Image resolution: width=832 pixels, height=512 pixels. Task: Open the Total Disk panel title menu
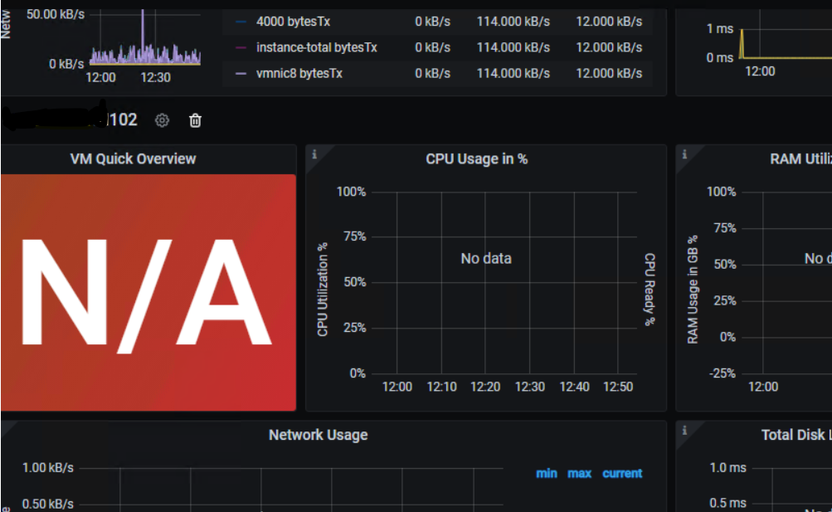pos(796,435)
